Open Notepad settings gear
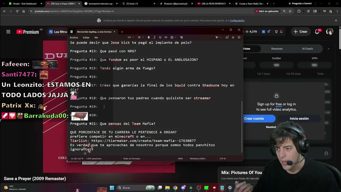This screenshot has height=192, width=341. click(x=239, y=37)
